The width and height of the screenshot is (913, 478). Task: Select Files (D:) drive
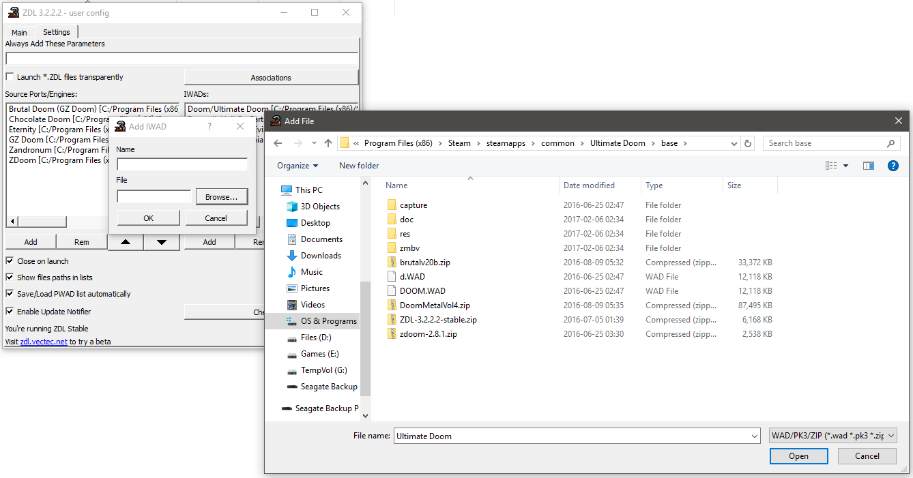click(316, 338)
